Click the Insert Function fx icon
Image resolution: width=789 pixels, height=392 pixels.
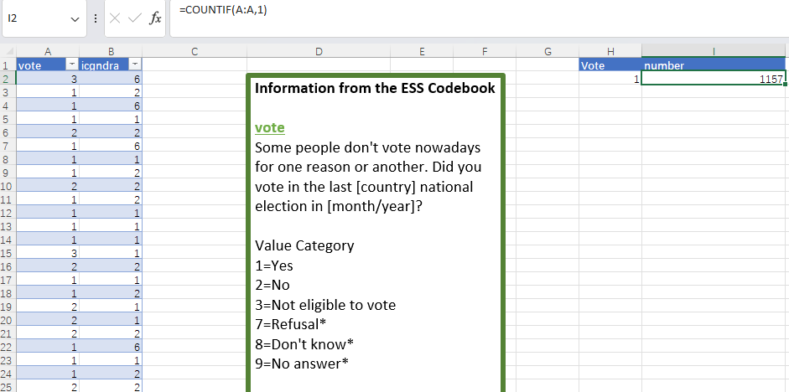[x=155, y=18]
